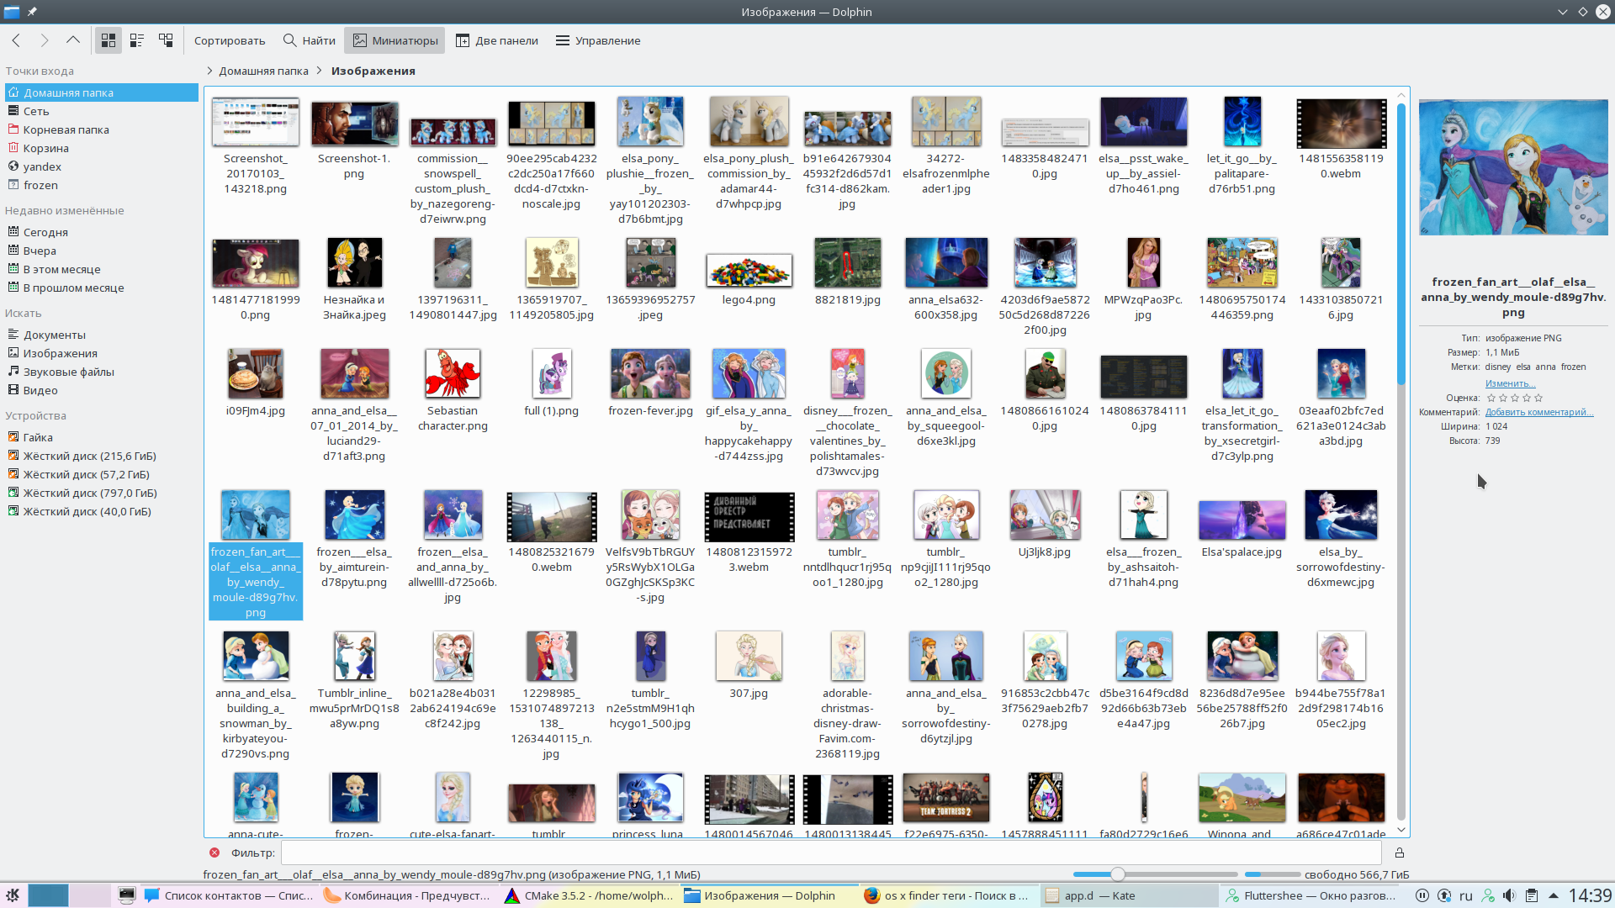Open Сеть in the places panel

pyautogui.click(x=101, y=111)
